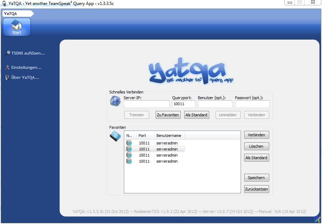Open TSDNS auflösen
322x224 pixels.
click(x=28, y=53)
